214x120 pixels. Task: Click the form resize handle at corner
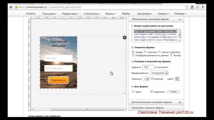124,93
